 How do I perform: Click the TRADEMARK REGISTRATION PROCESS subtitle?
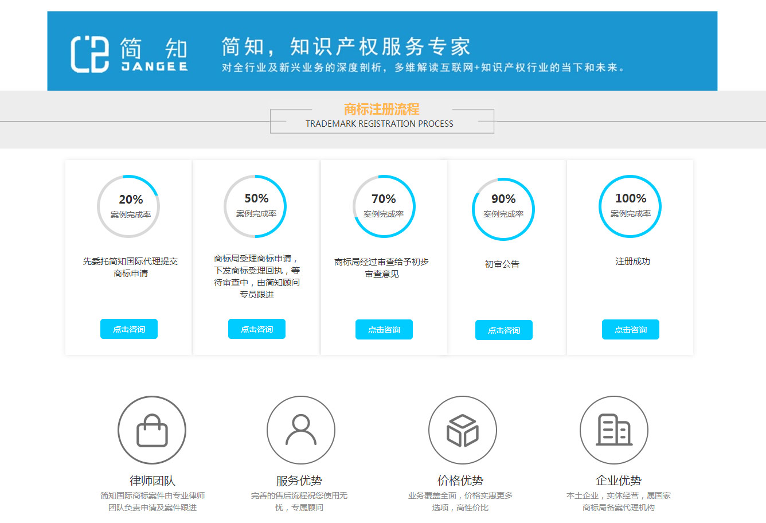(x=380, y=124)
